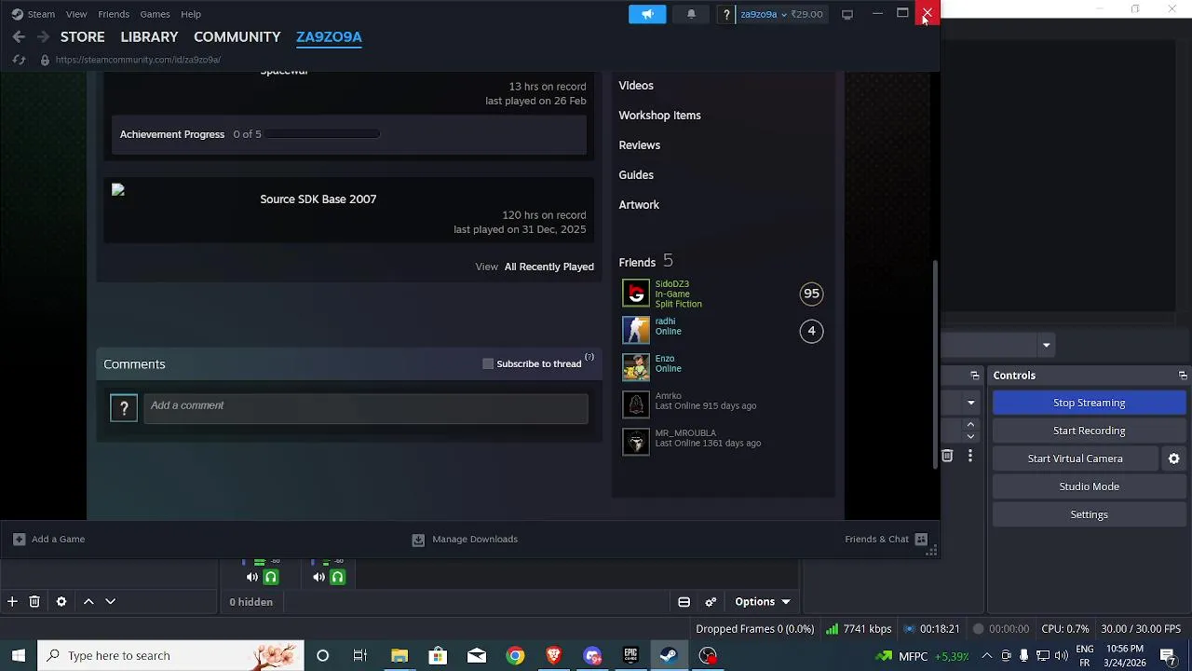The height and width of the screenshot is (671, 1192).
Task: Go to COMMUNITY tab
Action: point(237,36)
